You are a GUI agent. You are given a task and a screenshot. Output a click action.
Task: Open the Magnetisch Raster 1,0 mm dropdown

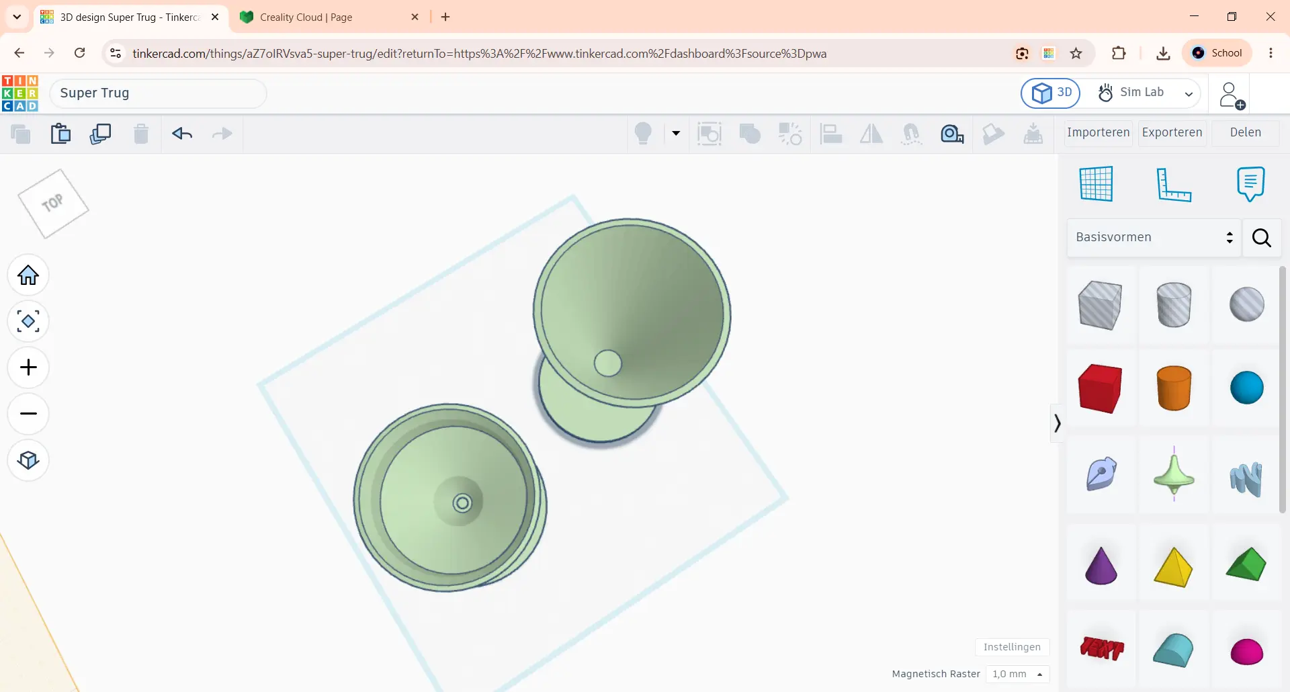[x=1017, y=674]
